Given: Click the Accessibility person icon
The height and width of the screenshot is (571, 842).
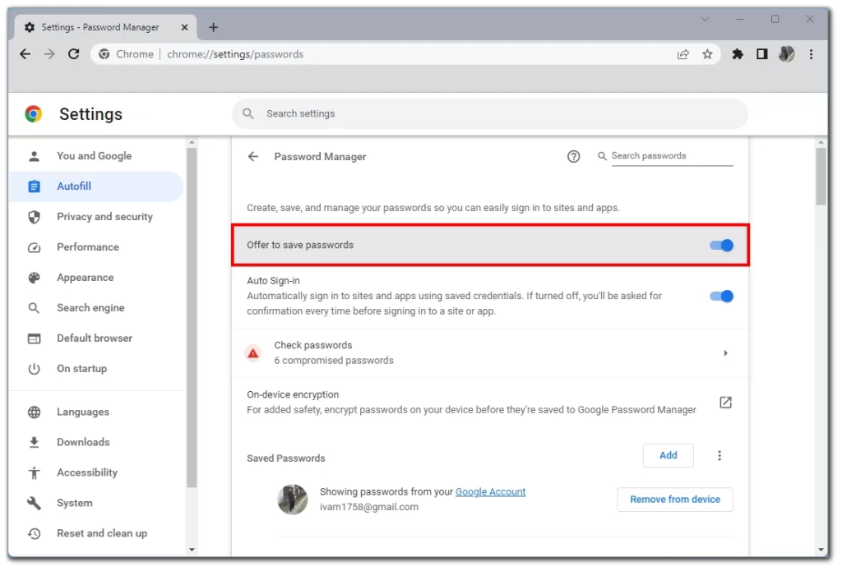Looking at the screenshot, I should click(x=34, y=473).
